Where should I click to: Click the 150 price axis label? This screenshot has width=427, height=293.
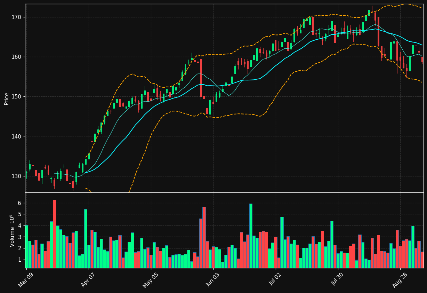click(x=17, y=96)
